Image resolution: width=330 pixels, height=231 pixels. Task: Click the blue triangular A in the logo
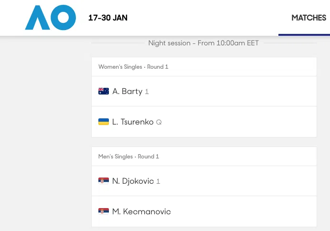[37, 19]
